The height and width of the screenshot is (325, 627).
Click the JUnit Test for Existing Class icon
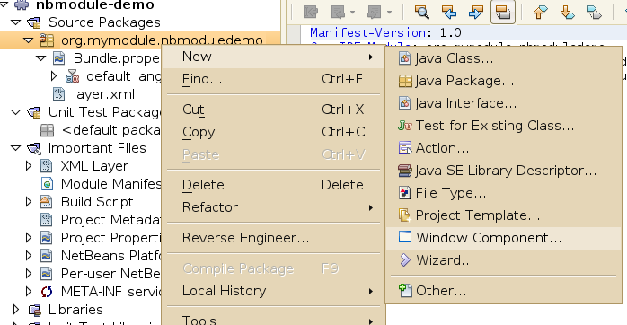point(404,126)
